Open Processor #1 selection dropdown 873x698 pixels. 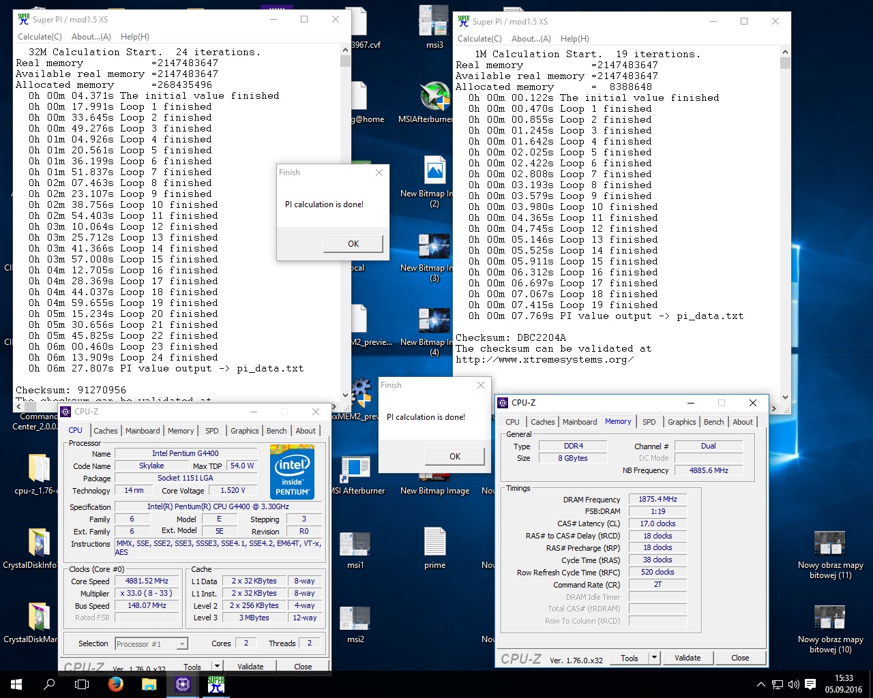point(151,643)
